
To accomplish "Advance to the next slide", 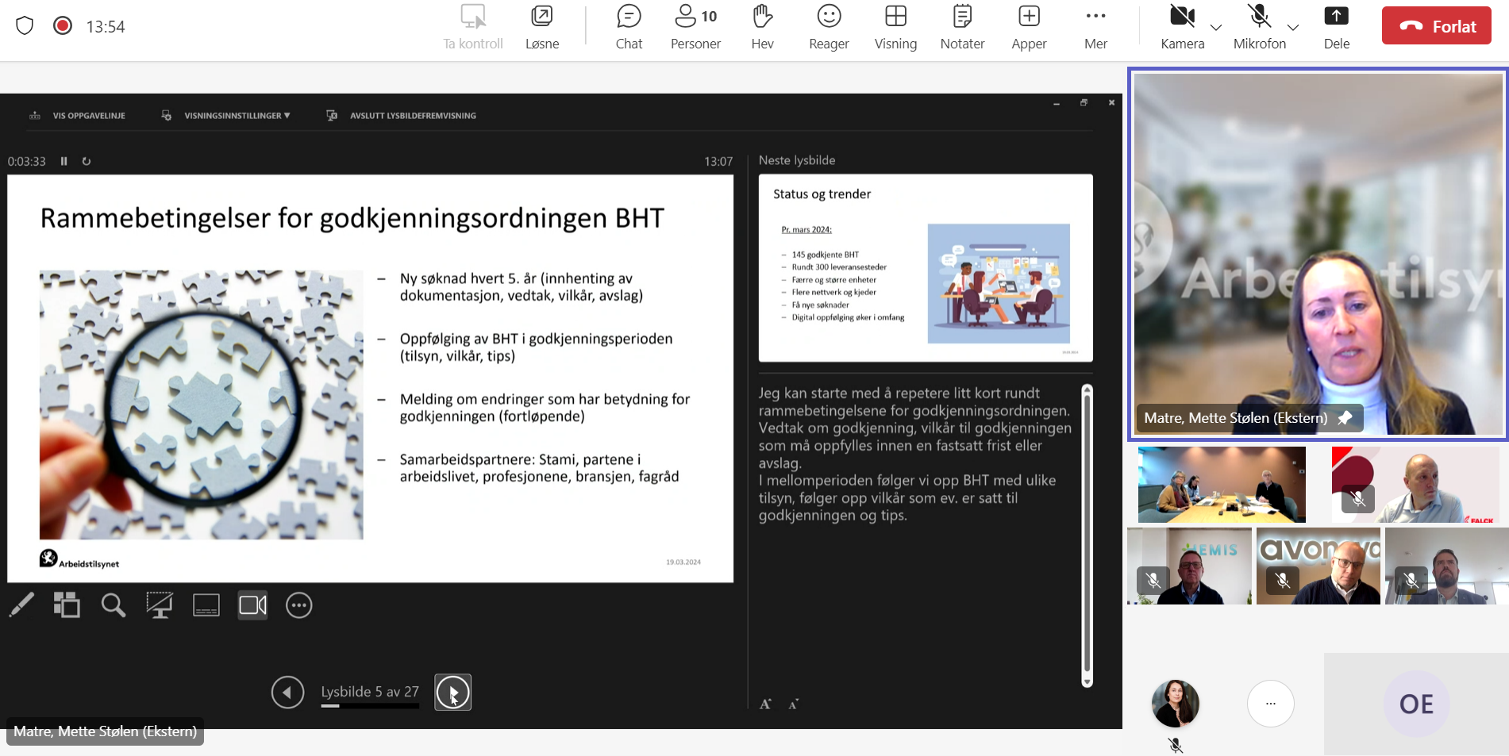I will coord(452,693).
